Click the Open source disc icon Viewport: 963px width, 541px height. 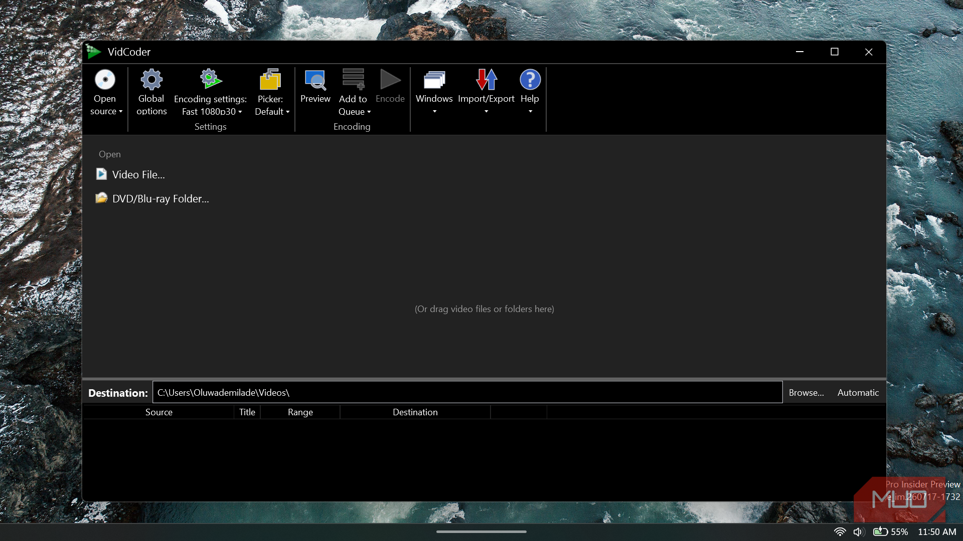tap(105, 80)
